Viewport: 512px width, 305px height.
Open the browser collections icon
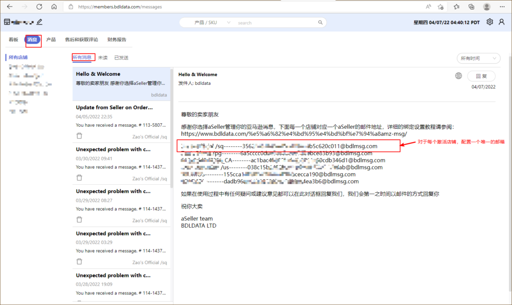[471, 6]
